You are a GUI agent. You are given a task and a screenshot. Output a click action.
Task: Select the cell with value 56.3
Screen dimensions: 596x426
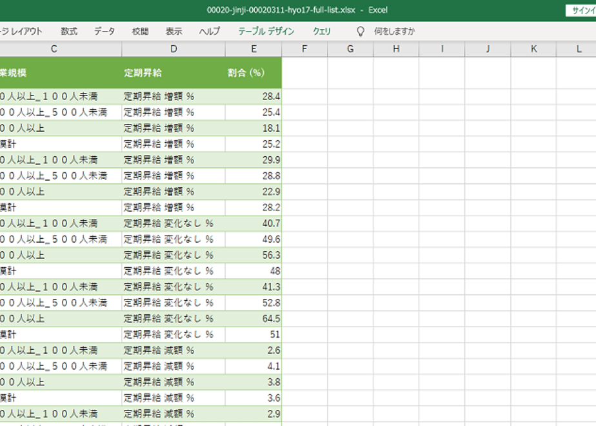pos(253,255)
